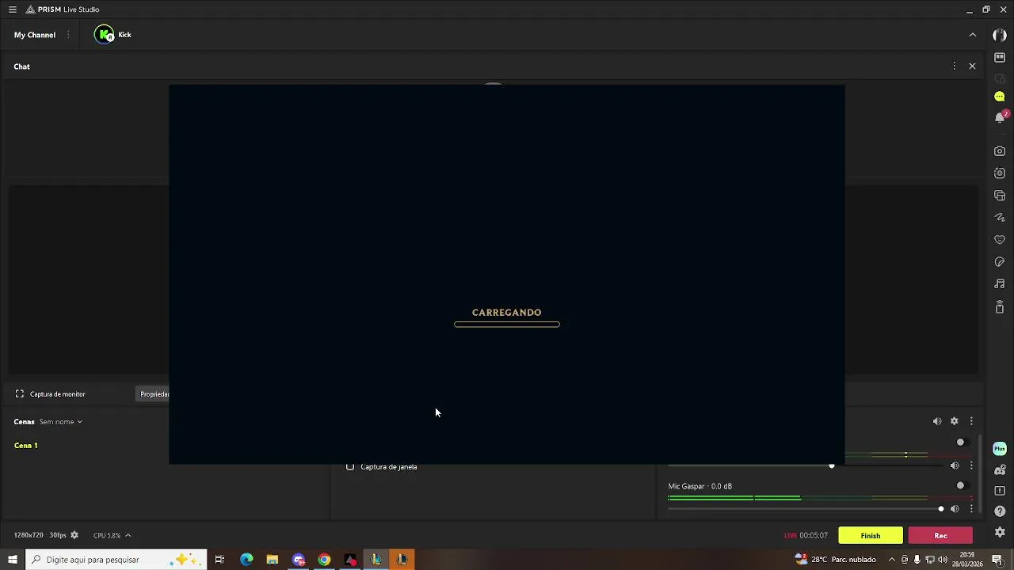Open the heart face effect icon
This screenshot has height=570, width=1014.
[x=1000, y=240]
